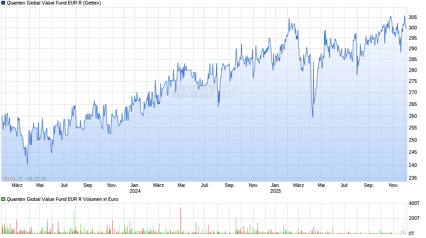Image resolution: width=426 pixels, height=238 pixels.
Task: Click the 290 price axis label
Action: (x=413, y=48)
